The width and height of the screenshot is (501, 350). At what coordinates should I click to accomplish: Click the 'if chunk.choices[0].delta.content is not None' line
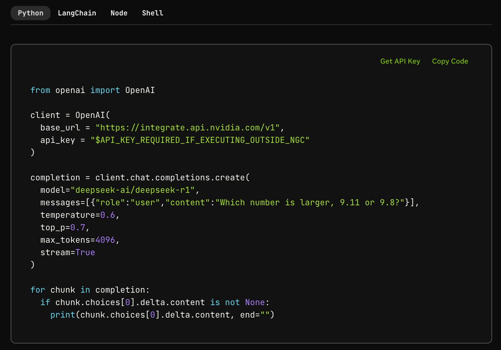pyautogui.click(x=155, y=302)
